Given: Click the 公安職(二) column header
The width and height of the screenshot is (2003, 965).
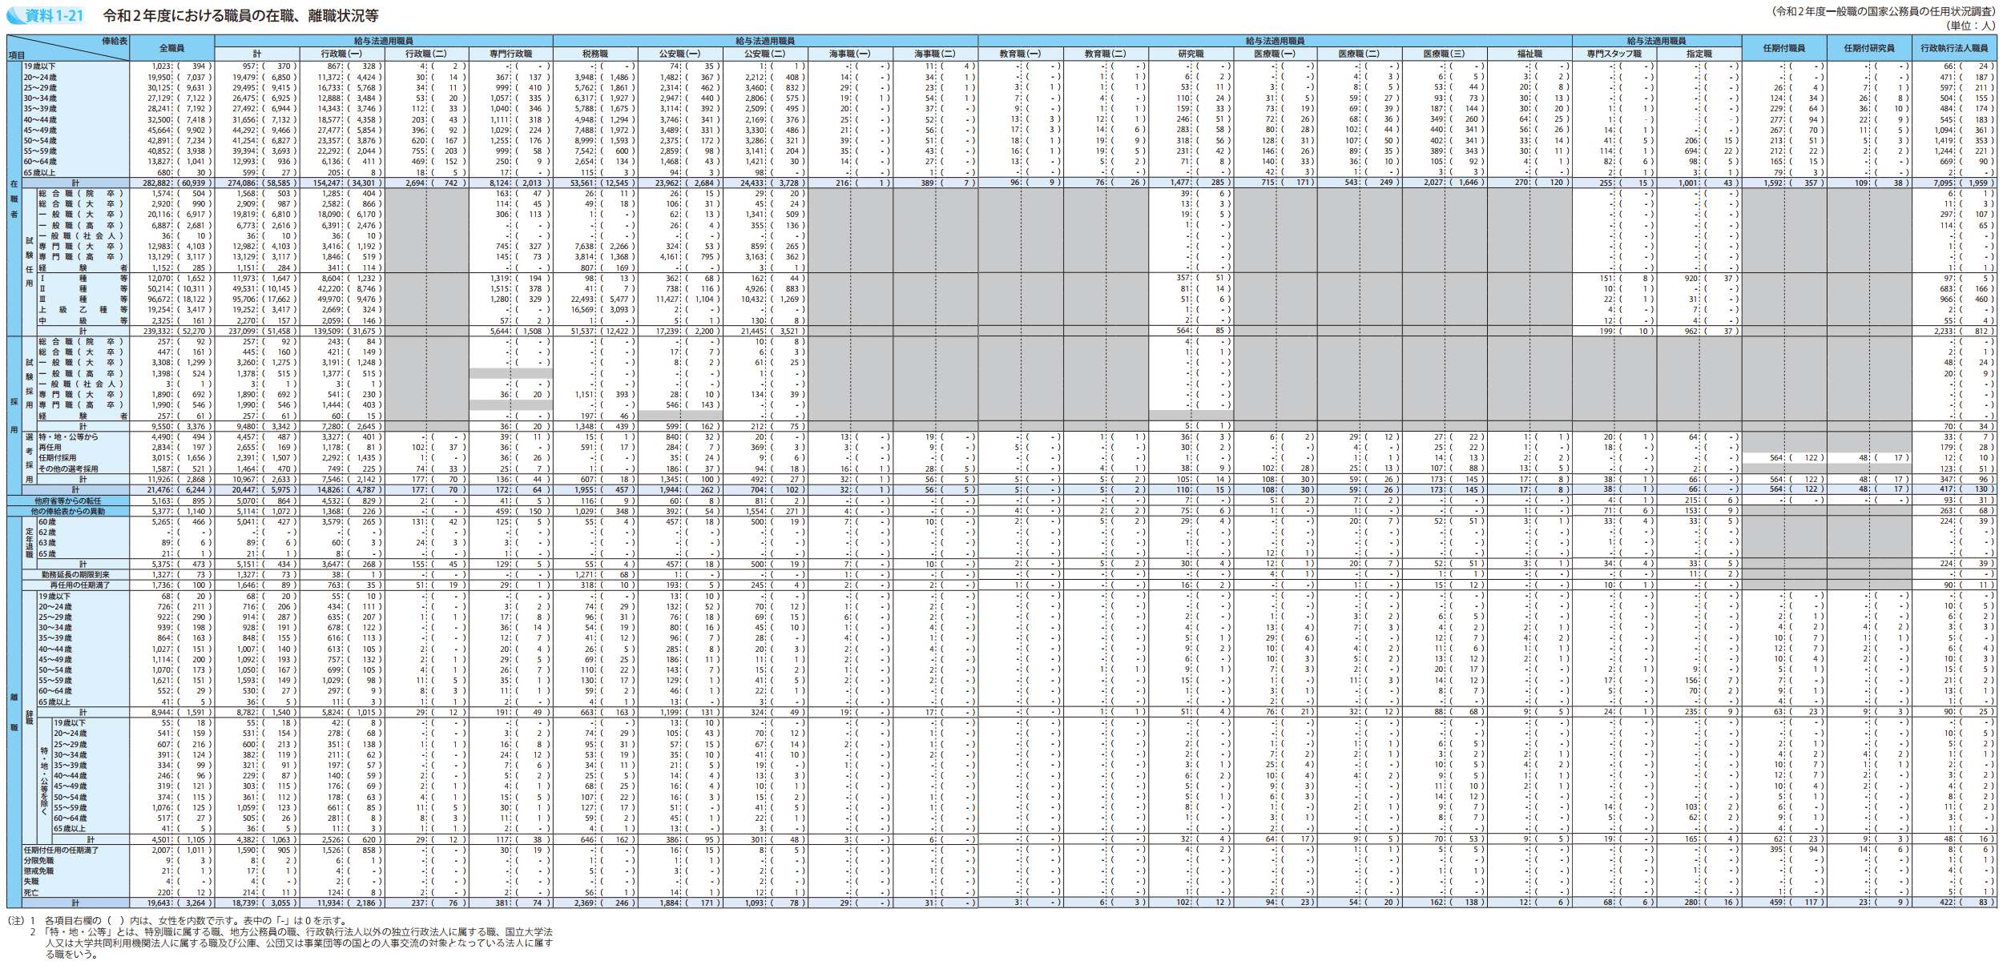Looking at the screenshot, I should 764,54.
